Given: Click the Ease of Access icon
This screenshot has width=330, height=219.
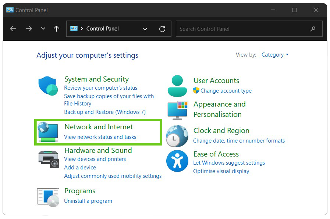Looking at the screenshot, I should (177, 161).
